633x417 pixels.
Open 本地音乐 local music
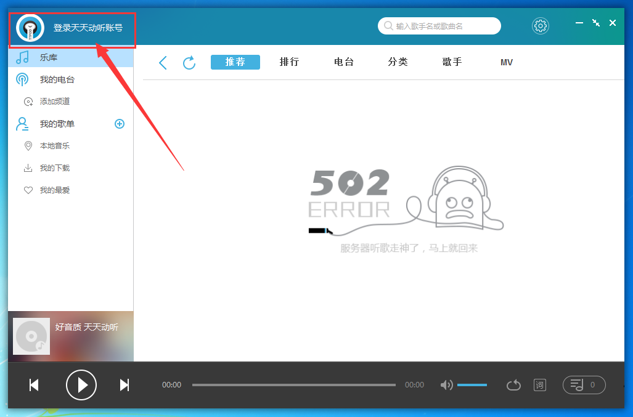coord(54,145)
